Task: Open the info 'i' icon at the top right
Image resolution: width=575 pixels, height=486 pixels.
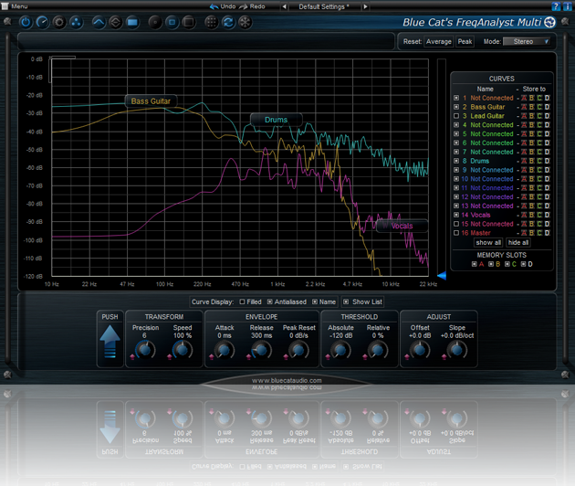Action: (x=567, y=6)
